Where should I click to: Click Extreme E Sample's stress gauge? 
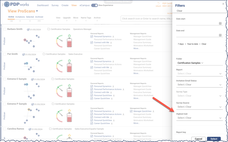coord(59,91)
